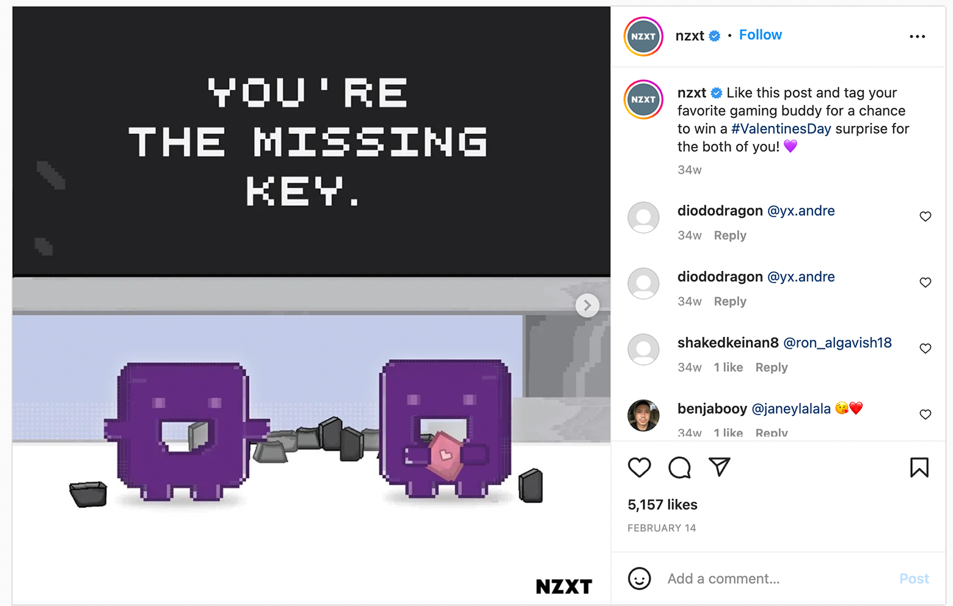Viewport: 953px width, 606px height.
Task: Like the shakedkeinan8 comment
Action: (x=925, y=348)
